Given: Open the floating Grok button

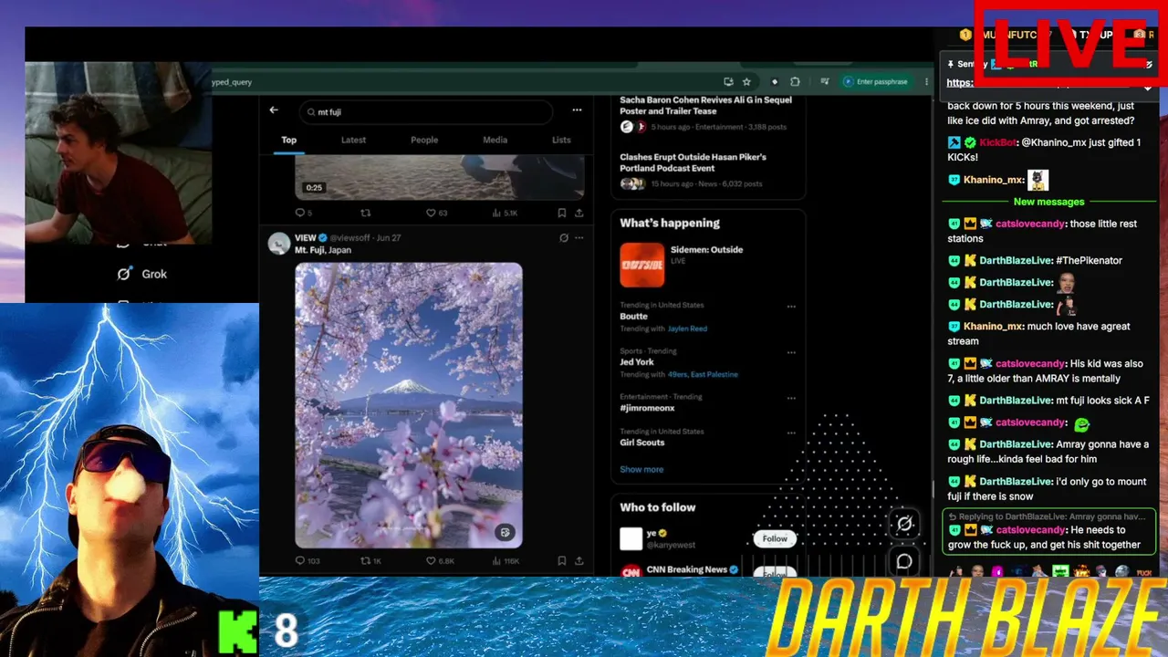Looking at the screenshot, I should 904,524.
